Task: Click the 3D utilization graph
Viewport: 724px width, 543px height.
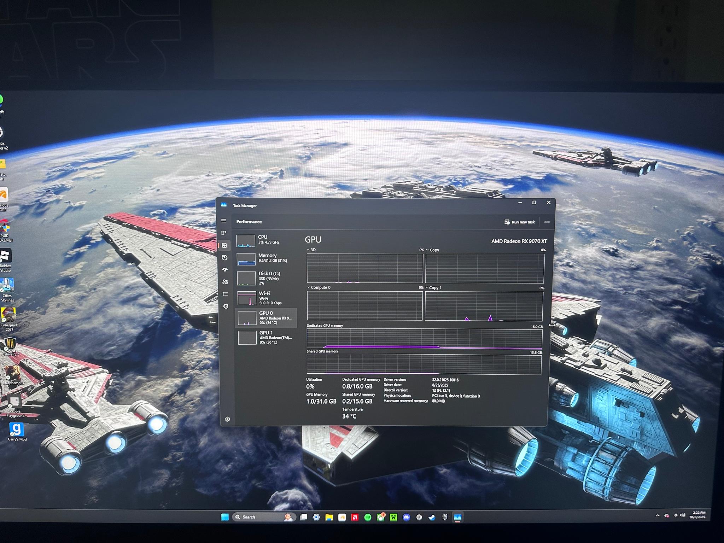Action: click(365, 268)
